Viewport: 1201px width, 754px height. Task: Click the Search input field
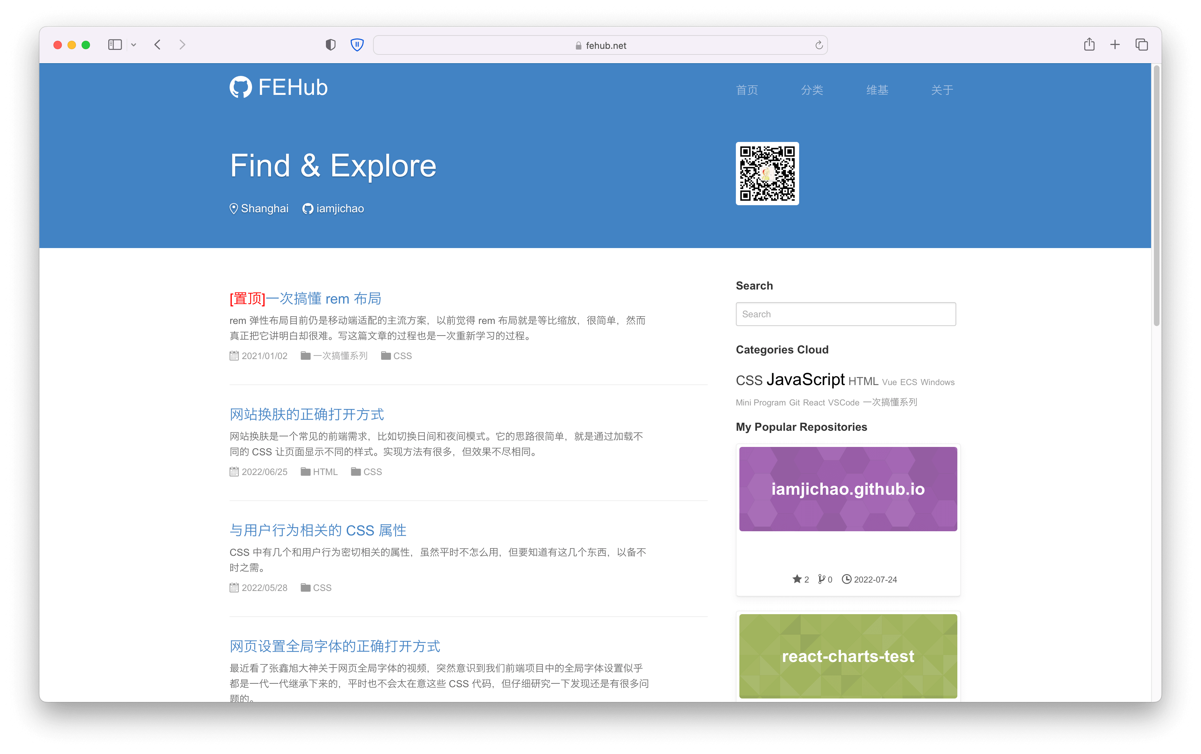[846, 314]
